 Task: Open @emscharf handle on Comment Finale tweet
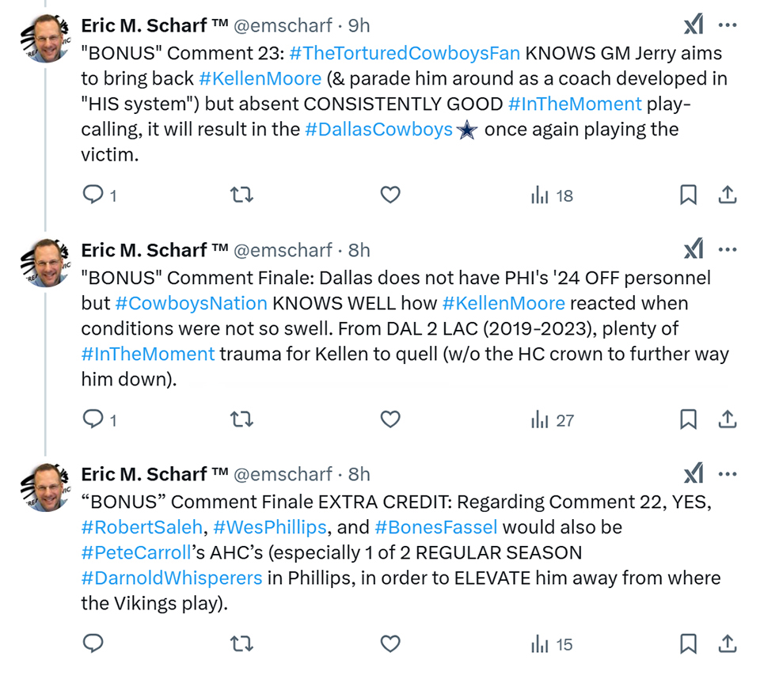tap(283, 250)
